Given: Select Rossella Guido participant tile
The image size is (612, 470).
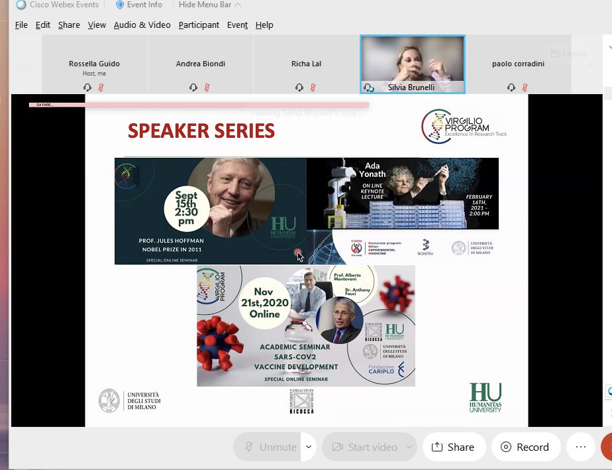Looking at the screenshot, I should [x=95, y=64].
